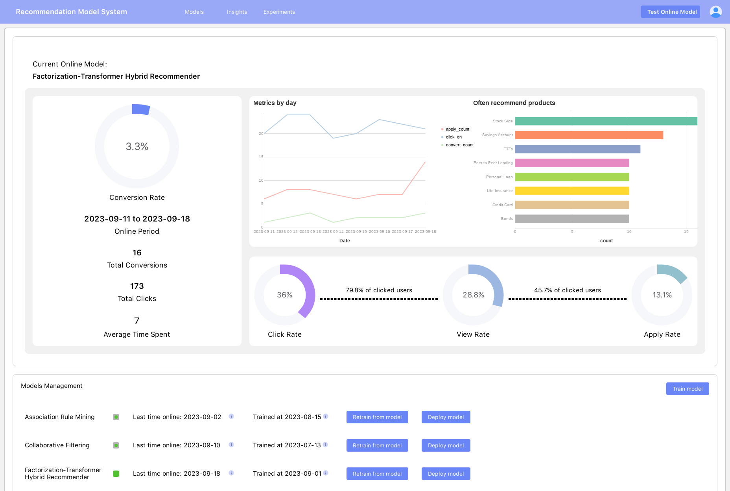Click the Life Insurance bar
Viewport: 730px width, 491px height.
coord(572,191)
